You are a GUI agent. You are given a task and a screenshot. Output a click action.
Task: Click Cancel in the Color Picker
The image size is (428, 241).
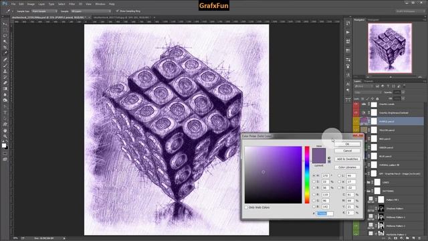[x=347, y=151]
